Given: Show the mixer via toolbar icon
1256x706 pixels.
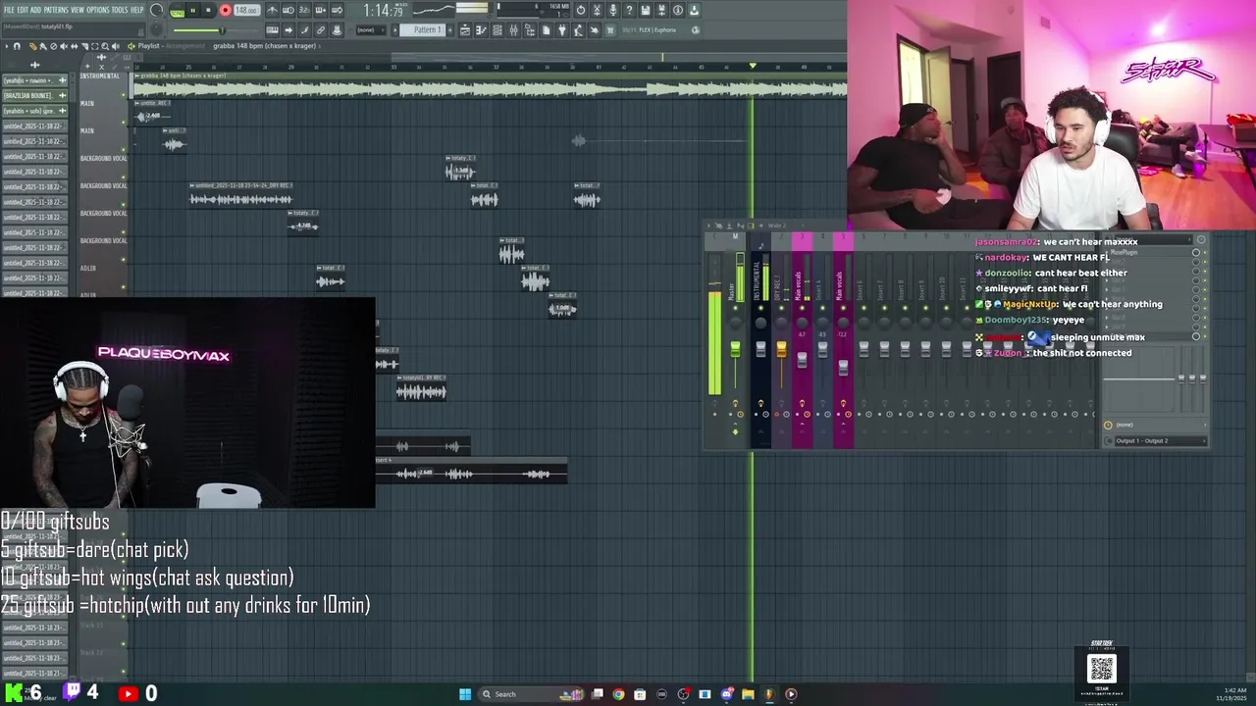Looking at the screenshot, I should pos(513,29).
